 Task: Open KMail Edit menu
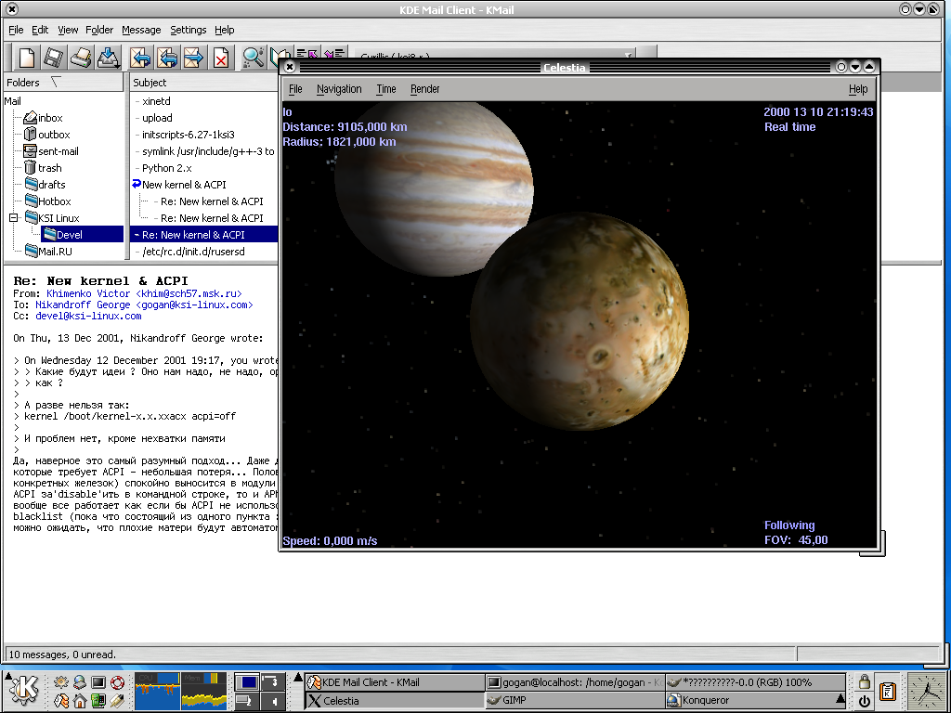click(40, 30)
